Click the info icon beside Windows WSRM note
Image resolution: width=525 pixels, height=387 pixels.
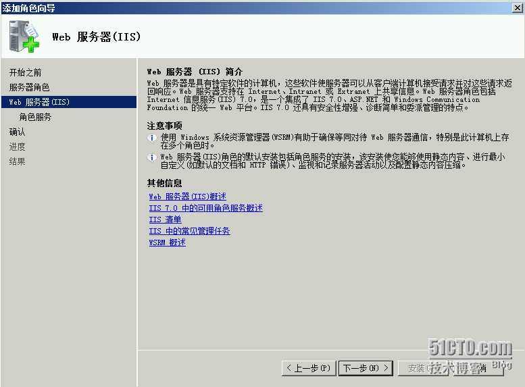click(151, 138)
